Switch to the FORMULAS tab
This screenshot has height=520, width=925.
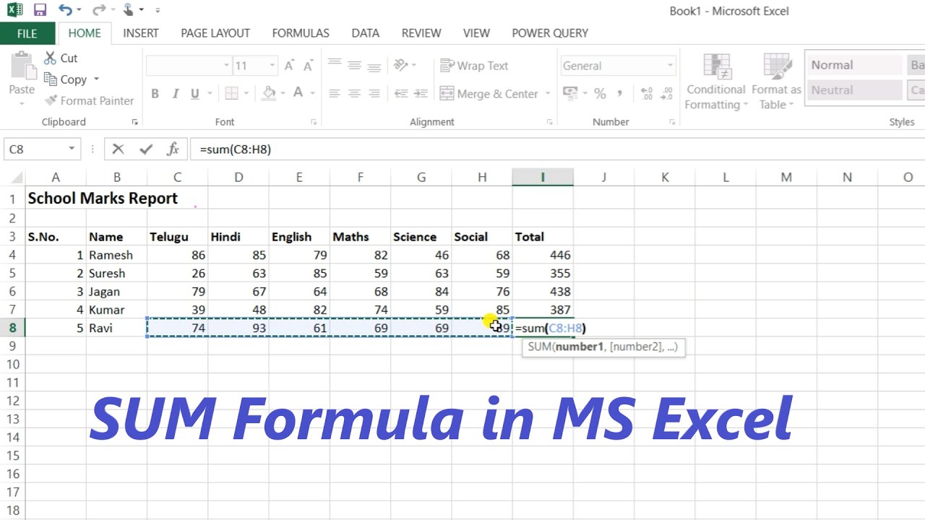point(301,33)
